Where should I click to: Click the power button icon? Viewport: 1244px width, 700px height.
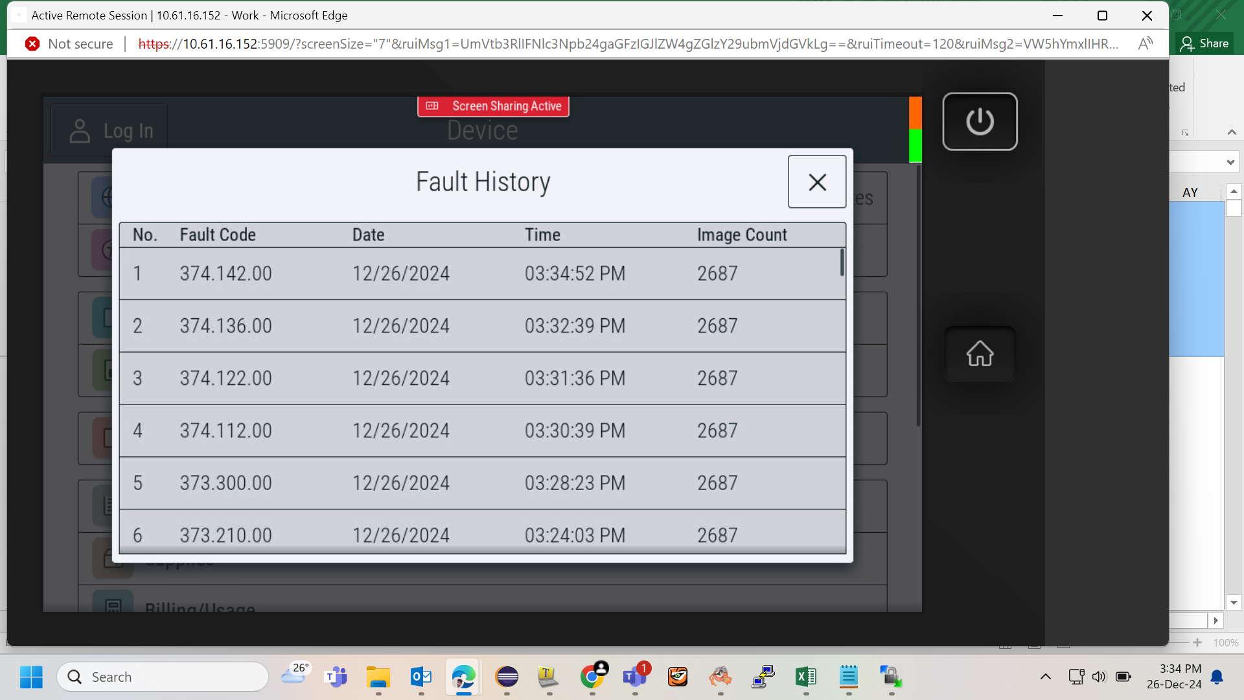pos(980,122)
